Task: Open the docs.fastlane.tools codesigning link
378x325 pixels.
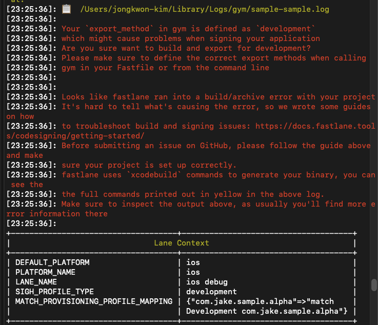Action: [x=315, y=126]
